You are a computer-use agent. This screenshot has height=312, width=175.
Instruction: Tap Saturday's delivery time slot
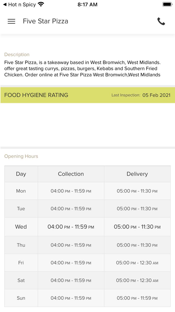coord(137,280)
